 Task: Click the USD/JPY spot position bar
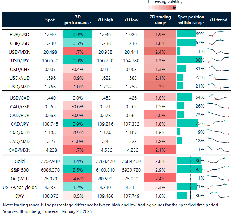pyautogui.click(x=189, y=60)
